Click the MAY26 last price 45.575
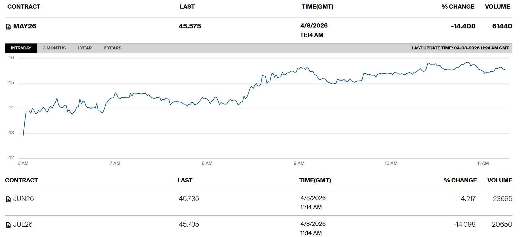 [x=190, y=26]
